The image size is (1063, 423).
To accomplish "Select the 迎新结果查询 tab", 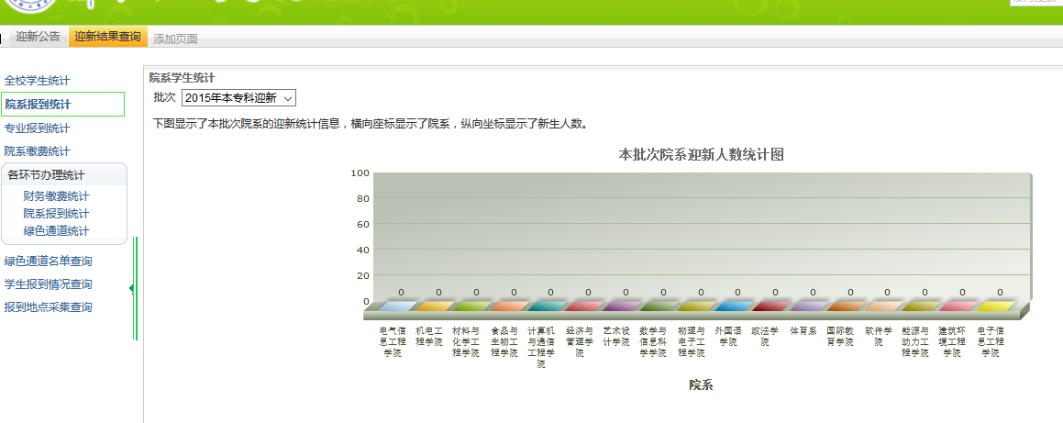I will tap(107, 37).
